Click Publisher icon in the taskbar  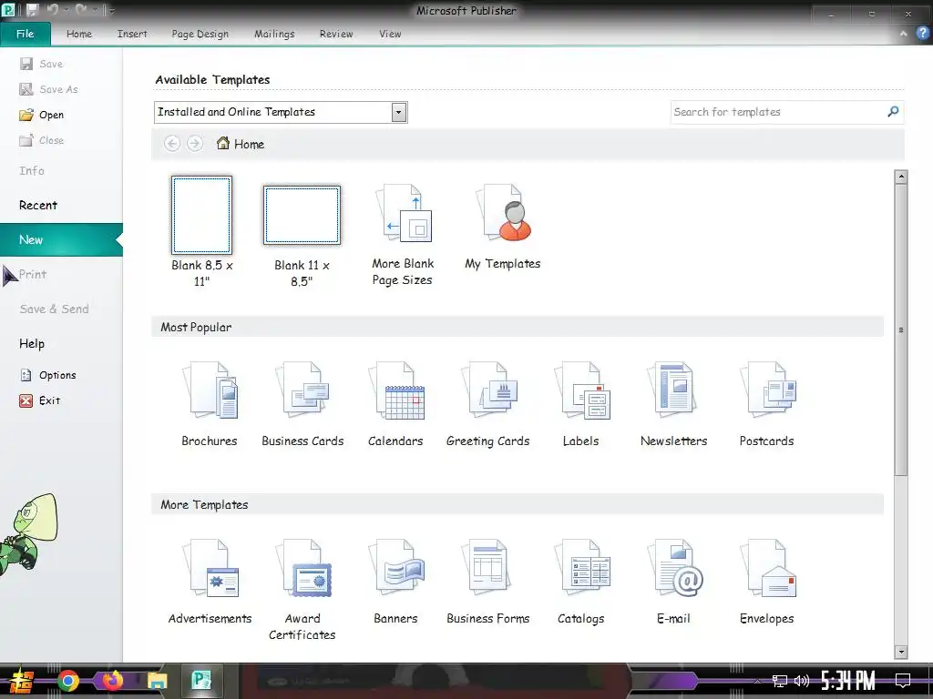coord(201,681)
